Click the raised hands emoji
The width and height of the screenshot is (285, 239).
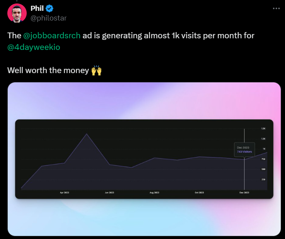pyautogui.click(x=96, y=71)
